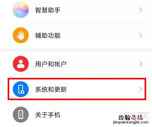Open the 系统和更新 highlighted entry
The height and width of the screenshot is (127, 152).
point(77,89)
